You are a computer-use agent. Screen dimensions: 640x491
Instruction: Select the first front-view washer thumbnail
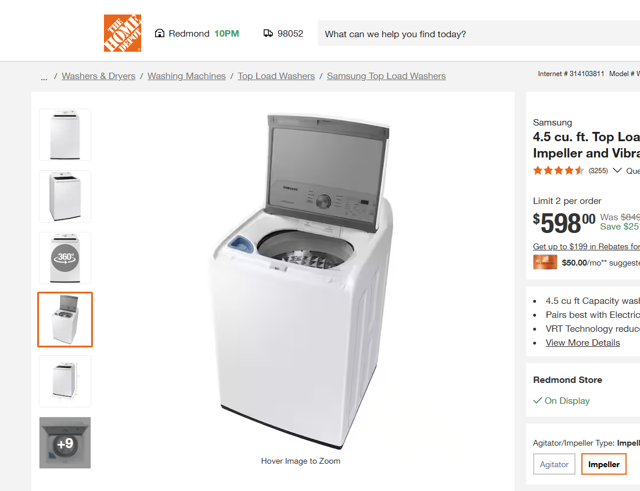(65, 135)
